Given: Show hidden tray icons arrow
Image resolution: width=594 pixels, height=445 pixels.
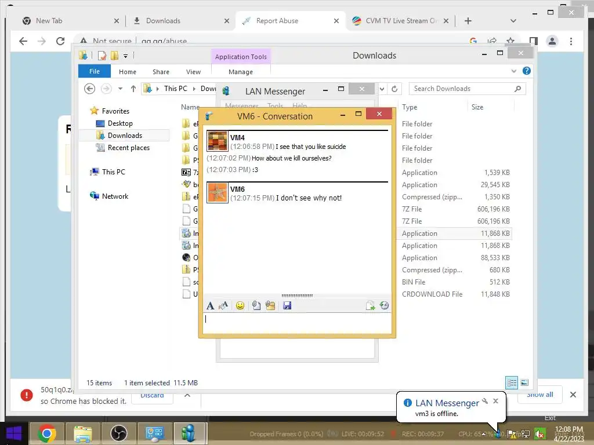Looking at the screenshot, I should coord(484,434).
